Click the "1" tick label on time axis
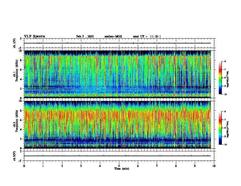Image resolution: width=241 pixels, height=186 pixels. tap(43, 166)
